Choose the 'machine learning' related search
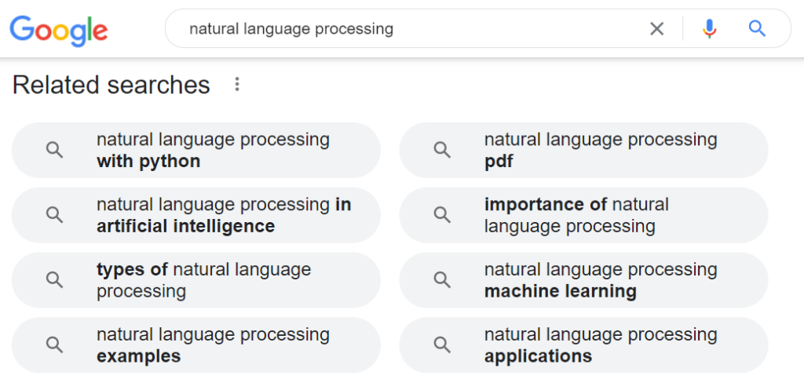 click(600, 280)
